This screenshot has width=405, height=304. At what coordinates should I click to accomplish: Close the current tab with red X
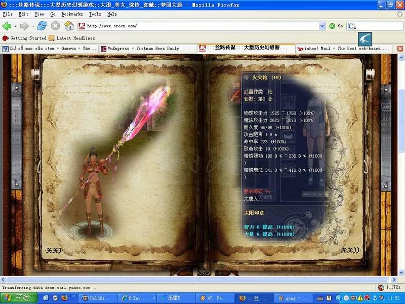click(400, 49)
